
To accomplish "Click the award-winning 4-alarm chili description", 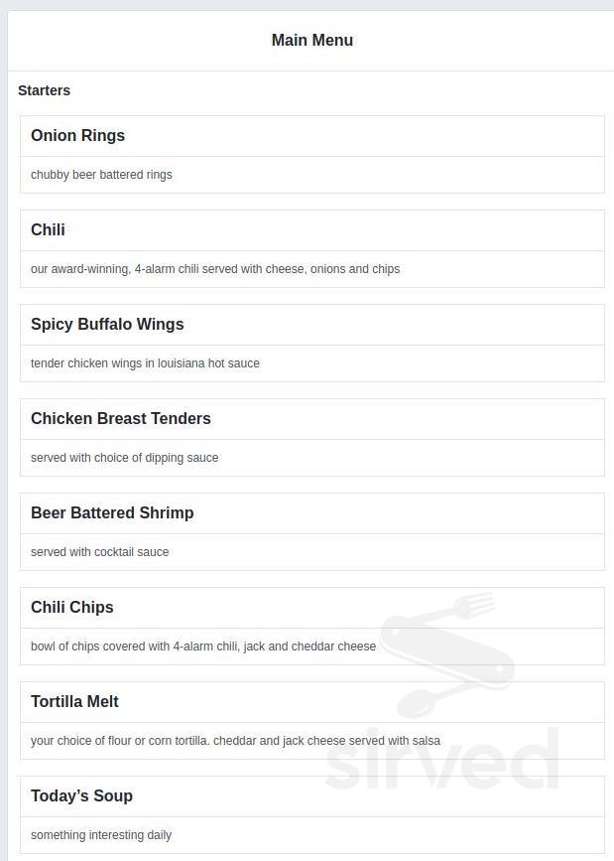I will (x=215, y=269).
